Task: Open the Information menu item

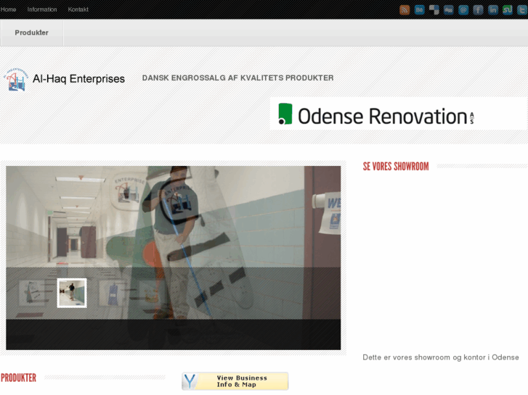Action: coord(42,9)
